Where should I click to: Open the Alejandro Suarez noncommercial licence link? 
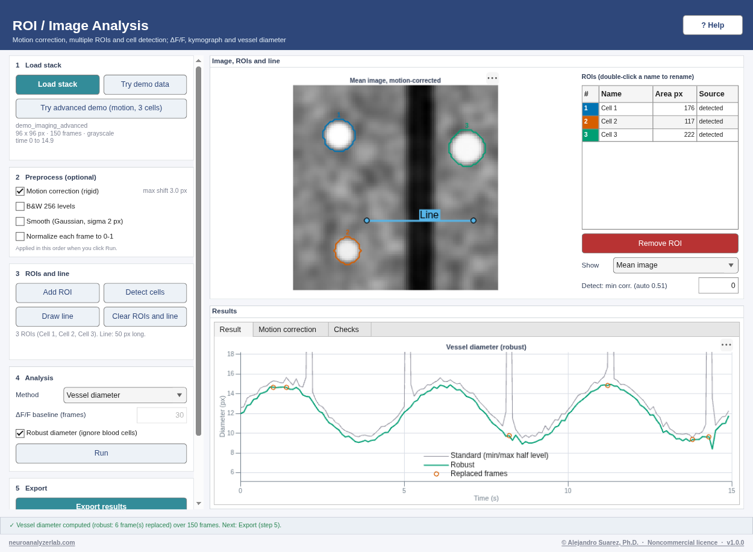(652, 542)
